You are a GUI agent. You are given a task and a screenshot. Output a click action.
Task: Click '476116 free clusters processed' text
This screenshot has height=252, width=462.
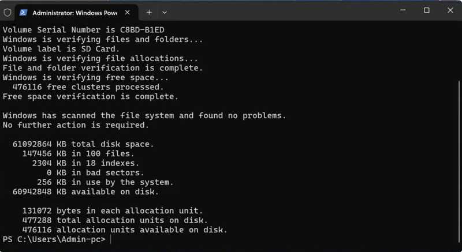tap(88, 87)
